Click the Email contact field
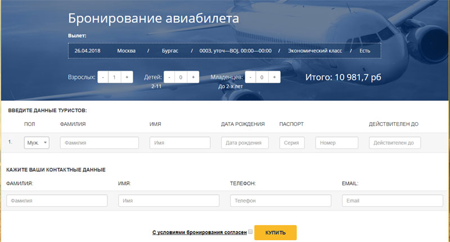This screenshot has width=450, height=242. (x=392, y=201)
